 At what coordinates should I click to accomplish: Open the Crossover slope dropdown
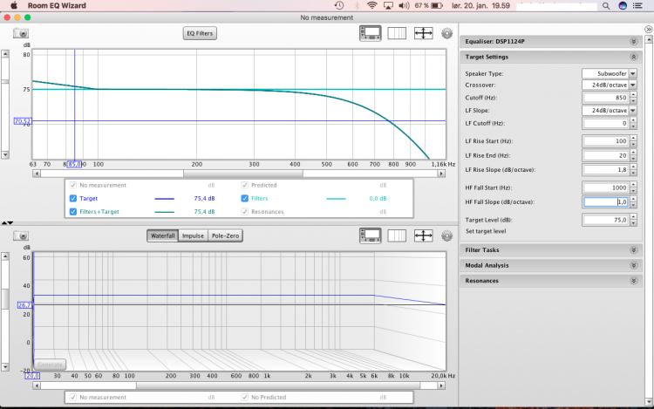pos(609,85)
